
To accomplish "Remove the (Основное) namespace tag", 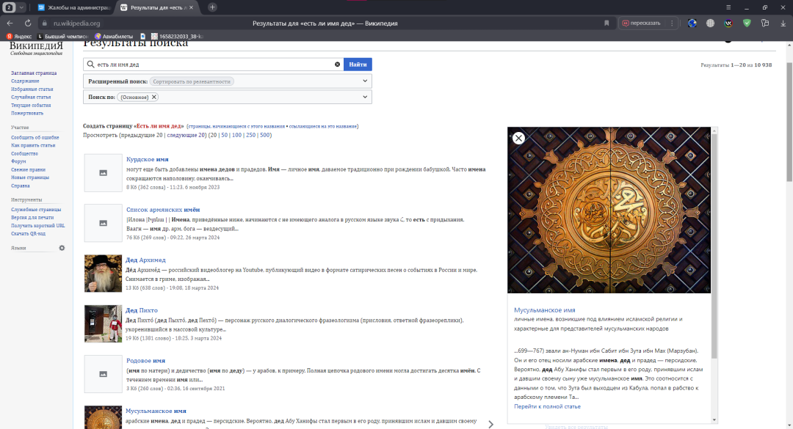I will tap(154, 97).
